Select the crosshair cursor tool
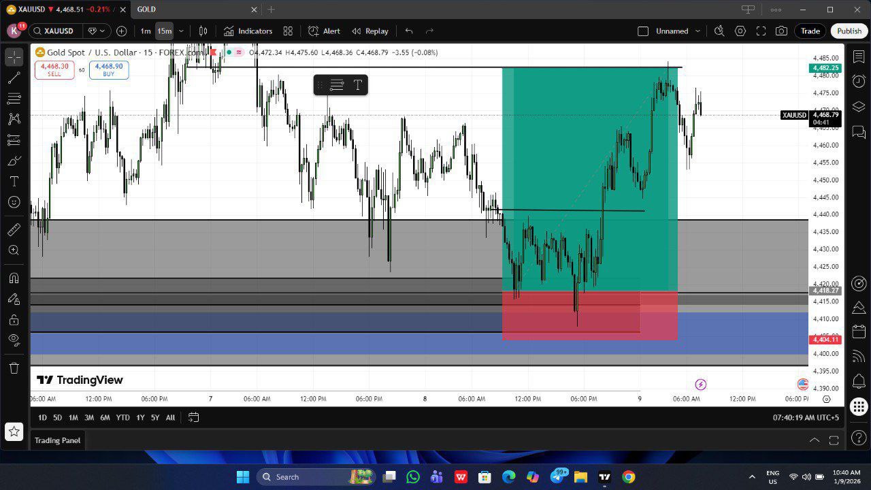871x490 pixels. click(x=14, y=57)
